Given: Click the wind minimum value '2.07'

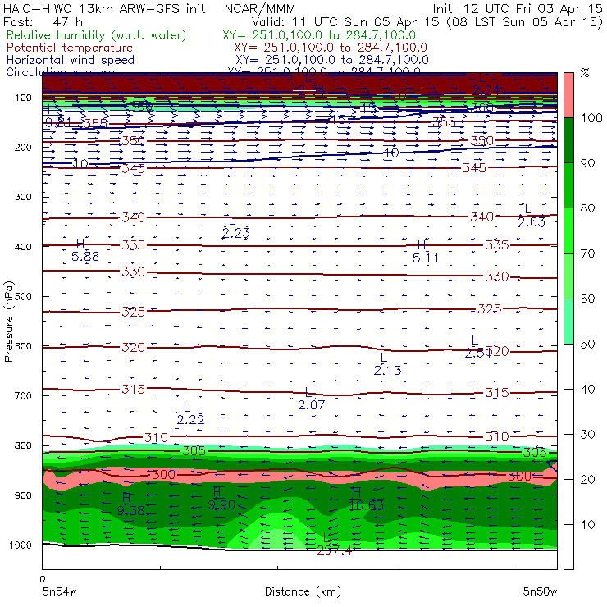Looking at the screenshot, I should click(311, 405).
